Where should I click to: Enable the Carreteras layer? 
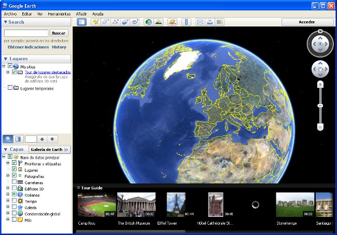coord(14,182)
